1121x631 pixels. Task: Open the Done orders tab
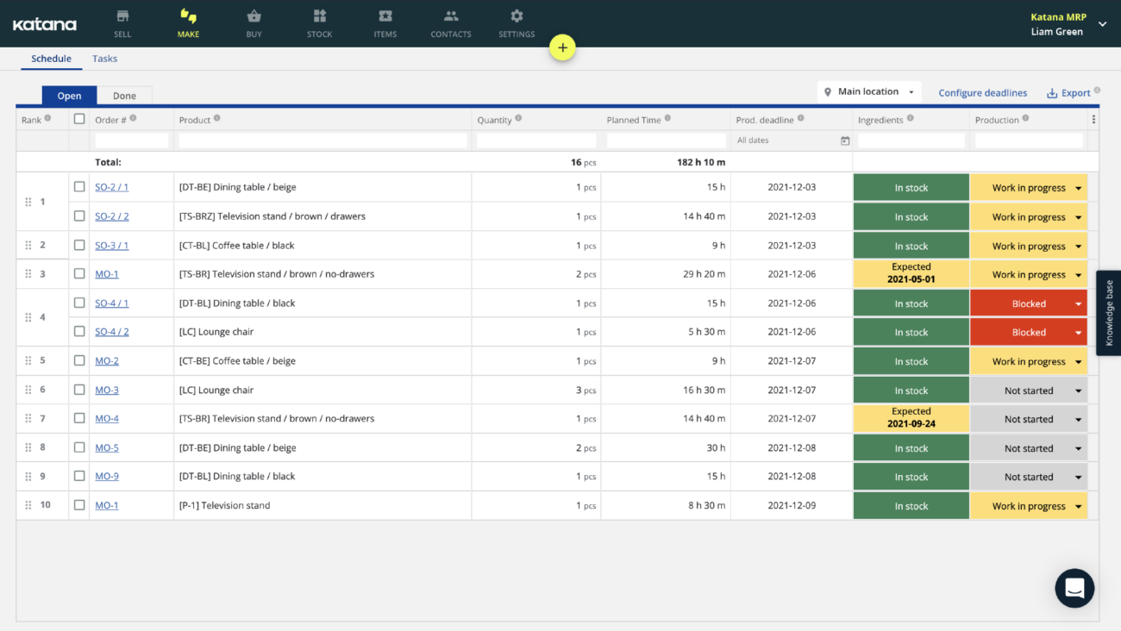126,96
